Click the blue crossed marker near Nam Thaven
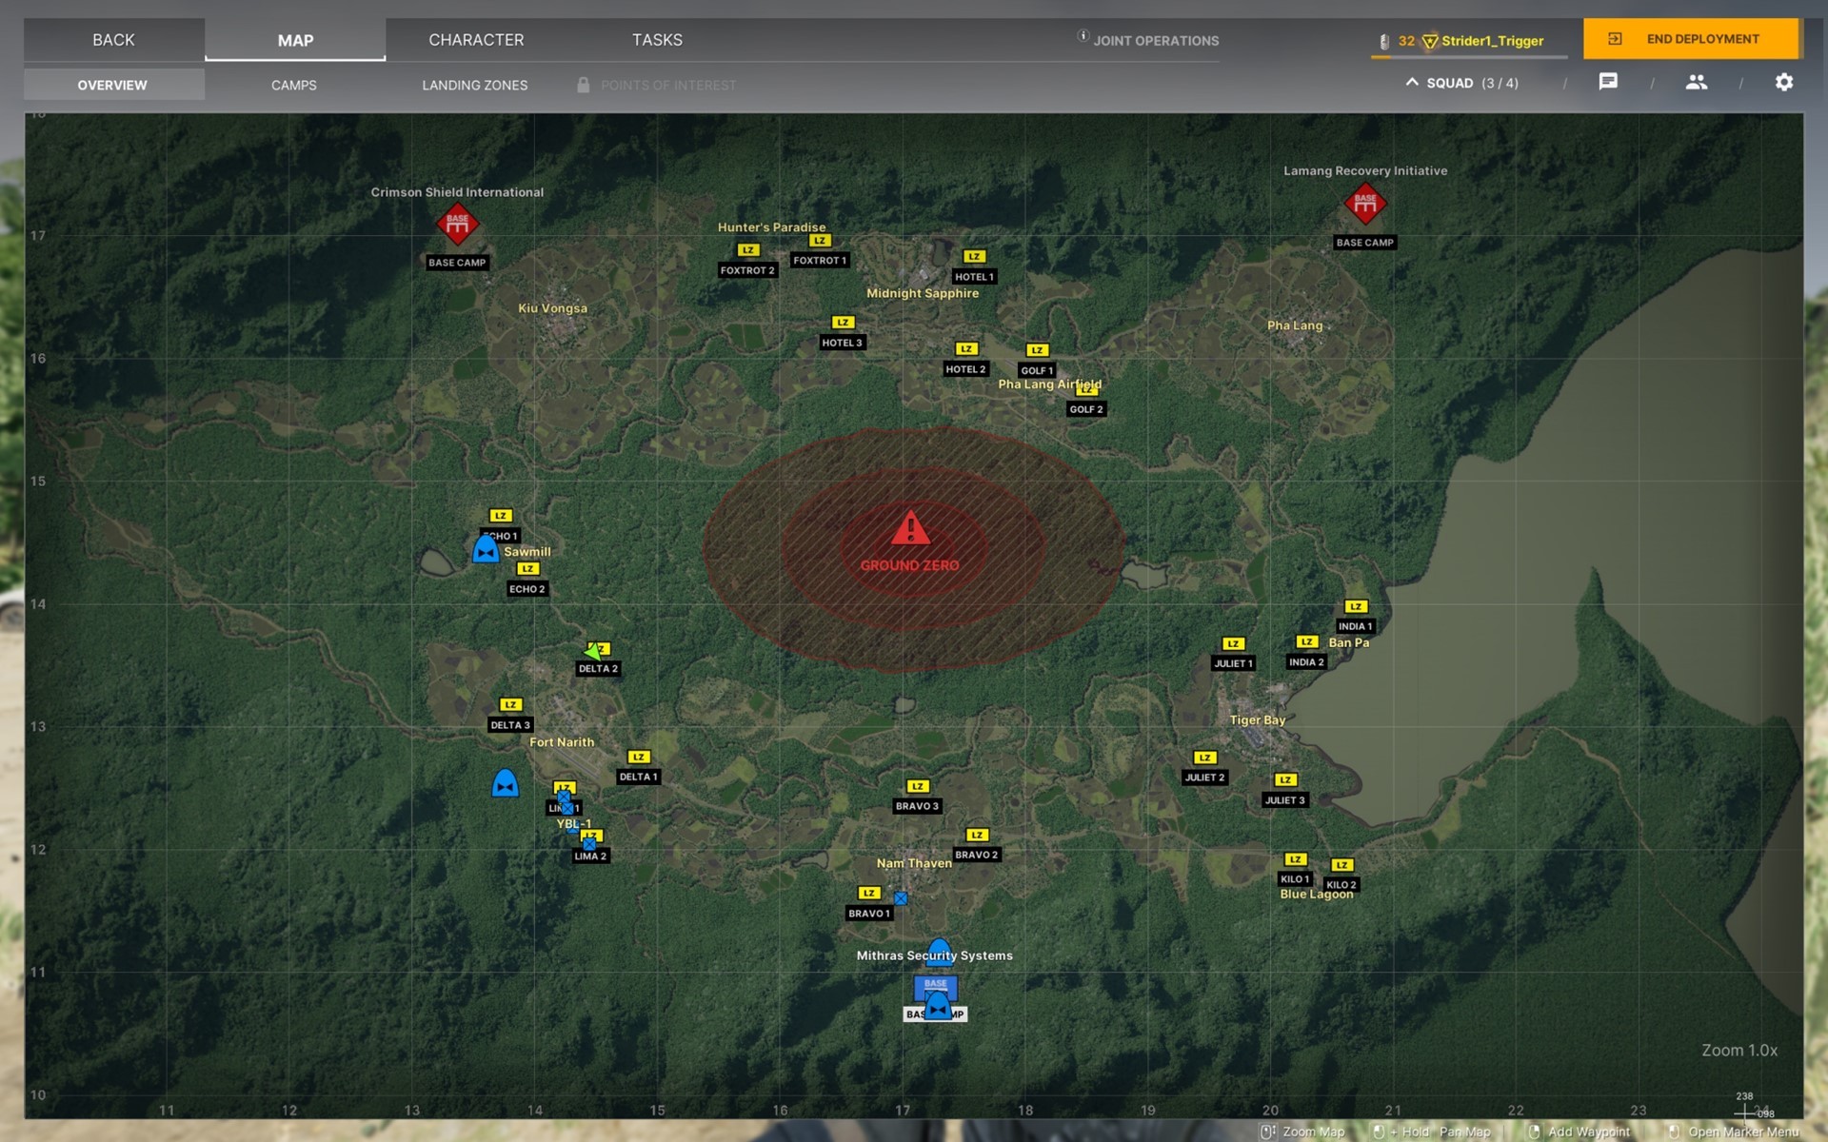Viewport: 1828px width, 1142px height. click(x=901, y=898)
